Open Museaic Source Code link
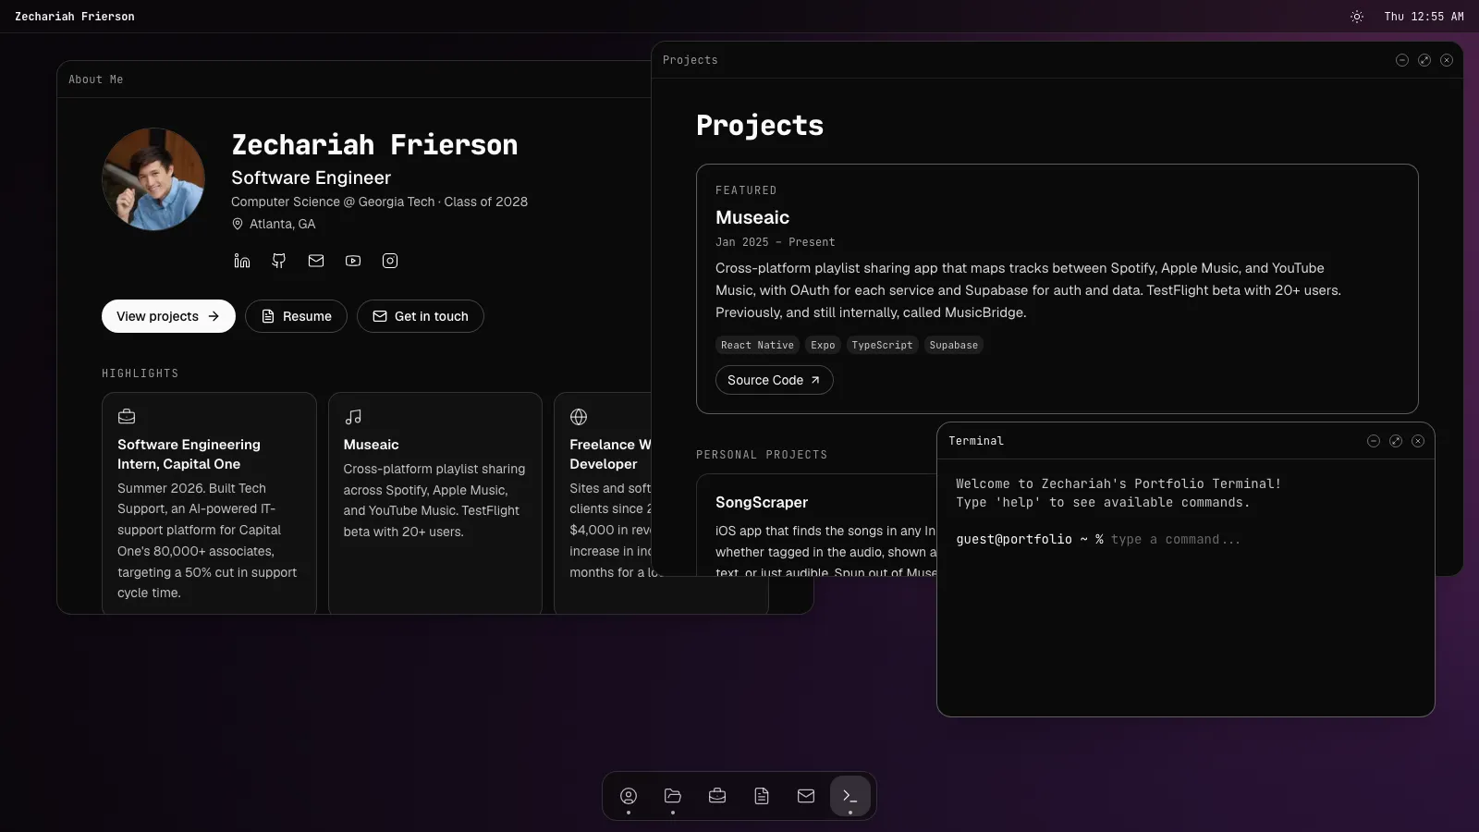 click(x=775, y=380)
